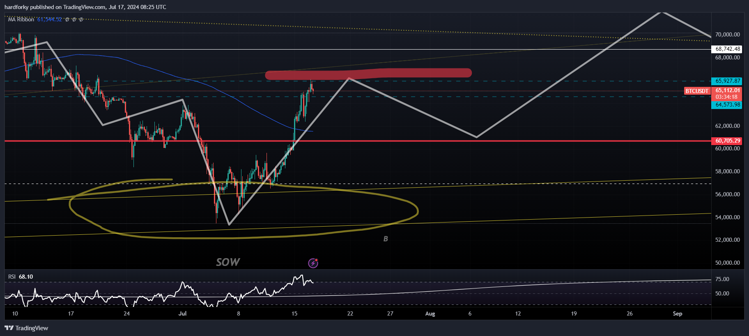Select the 64,573.98 price level label

point(727,105)
